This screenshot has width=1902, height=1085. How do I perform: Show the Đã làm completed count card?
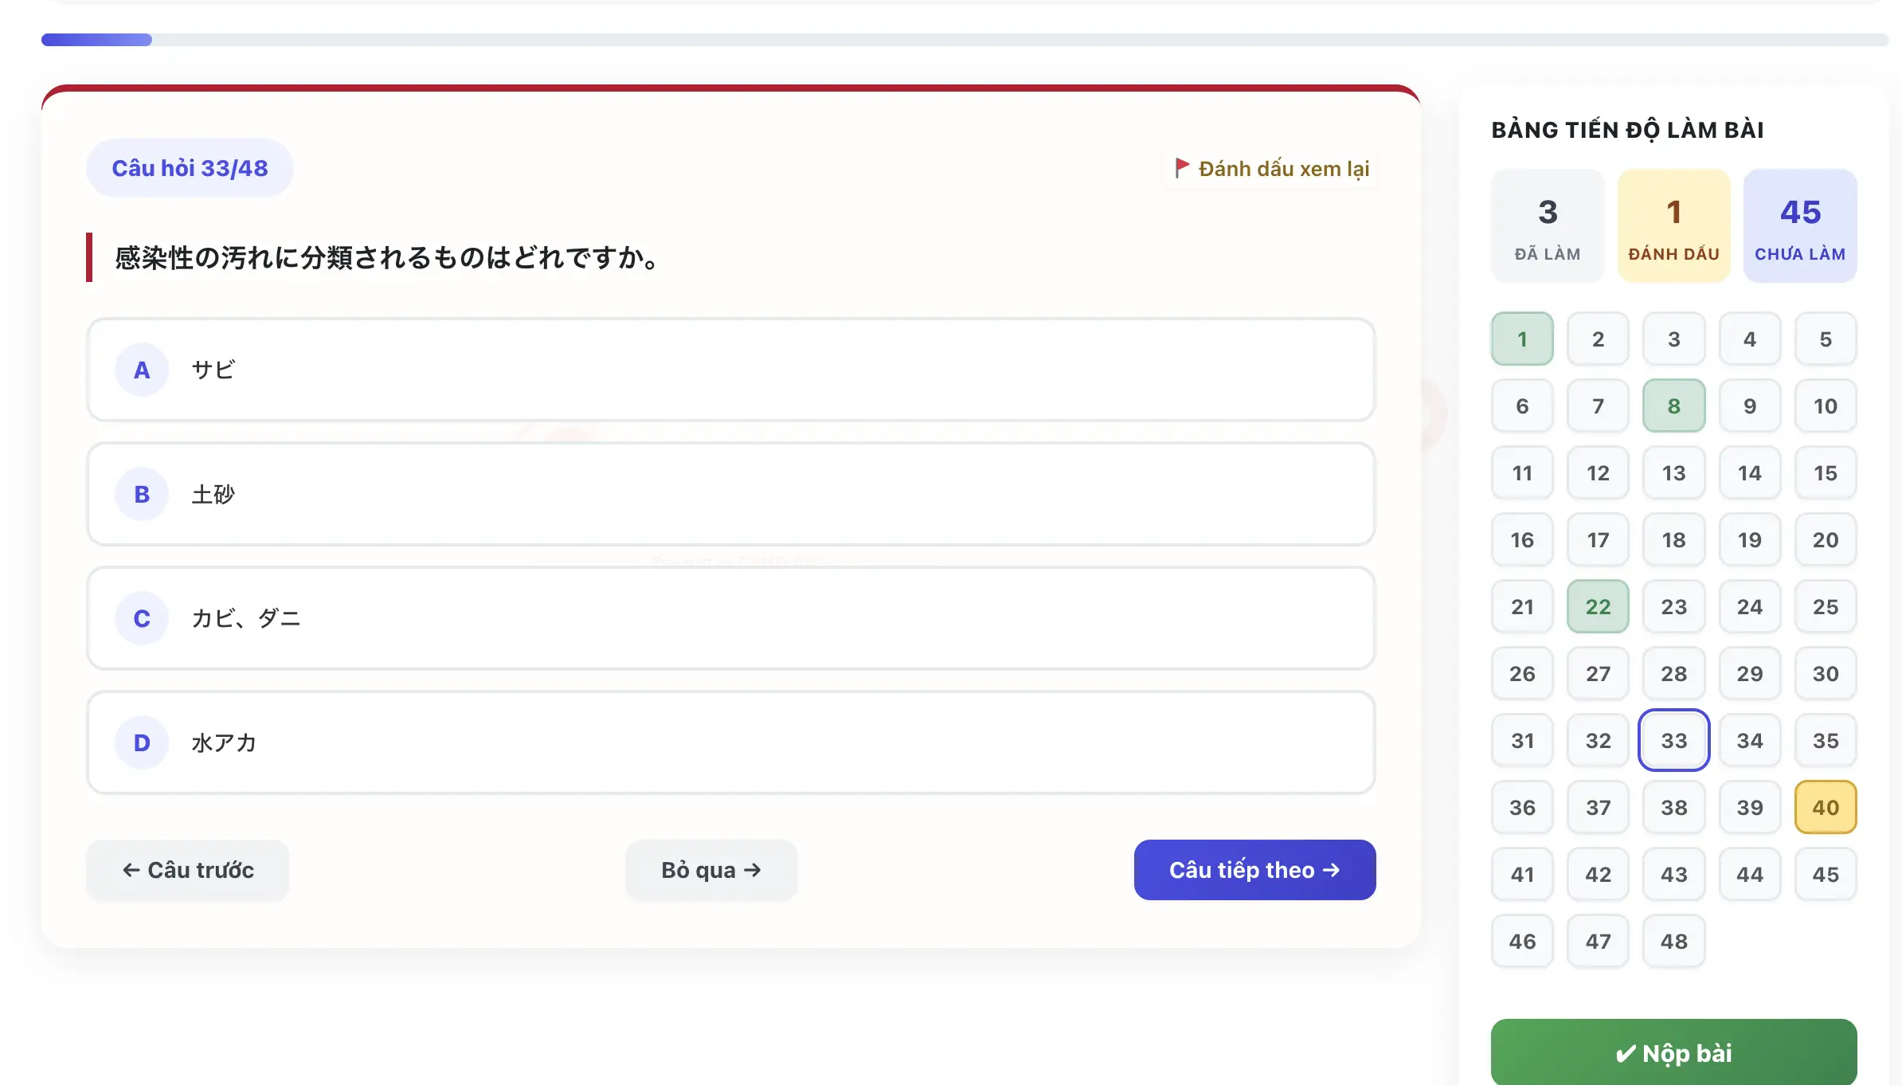(x=1548, y=225)
